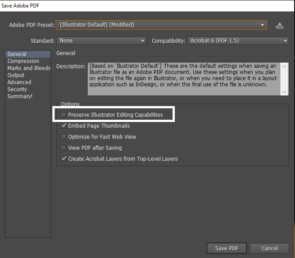Uncheck Create Acrobat Layers from Top-Level Layers
This screenshot has height=258, width=295.
point(63,159)
